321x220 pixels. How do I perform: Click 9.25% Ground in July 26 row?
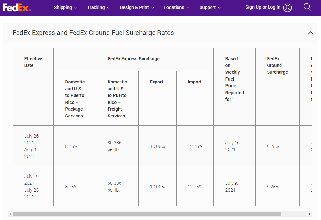pyautogui.click(x=273, y=146)
